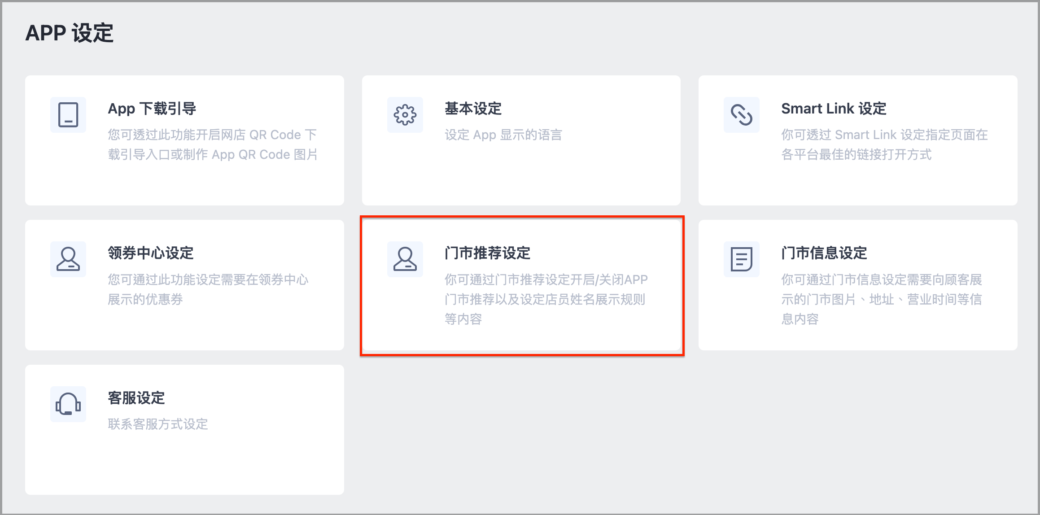The image size is (1040, 515).
Task: Click the person icon beside 领券中心设定
Action: click(x=68, y=259)
